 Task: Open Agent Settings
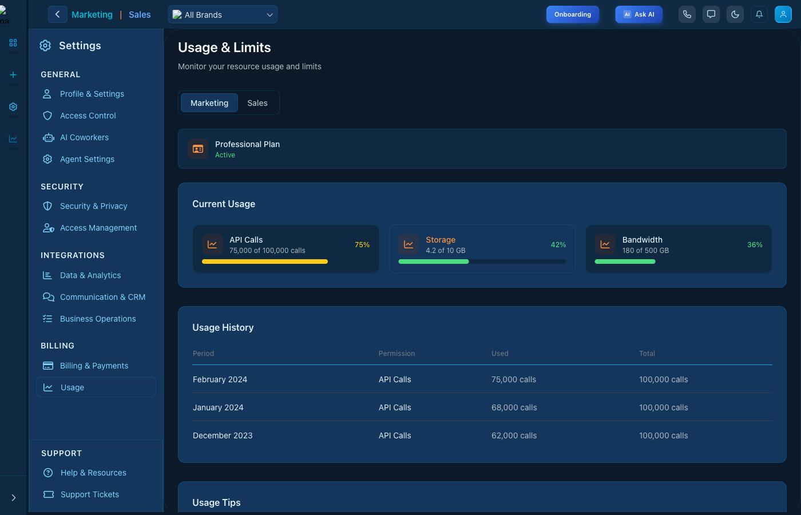tap(96, 159)
